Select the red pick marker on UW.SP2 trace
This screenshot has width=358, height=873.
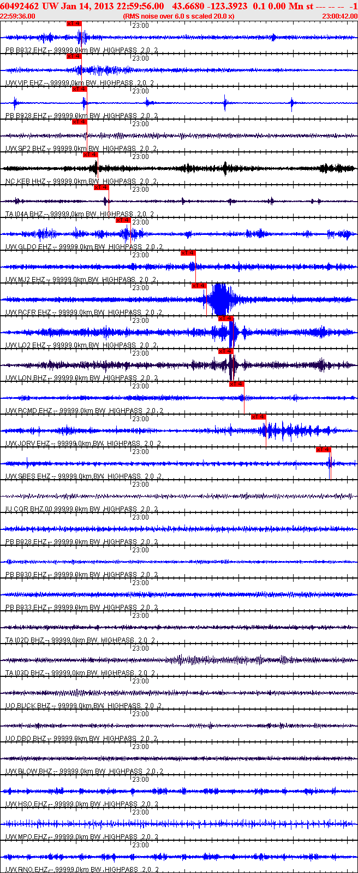tap(79, 122)
